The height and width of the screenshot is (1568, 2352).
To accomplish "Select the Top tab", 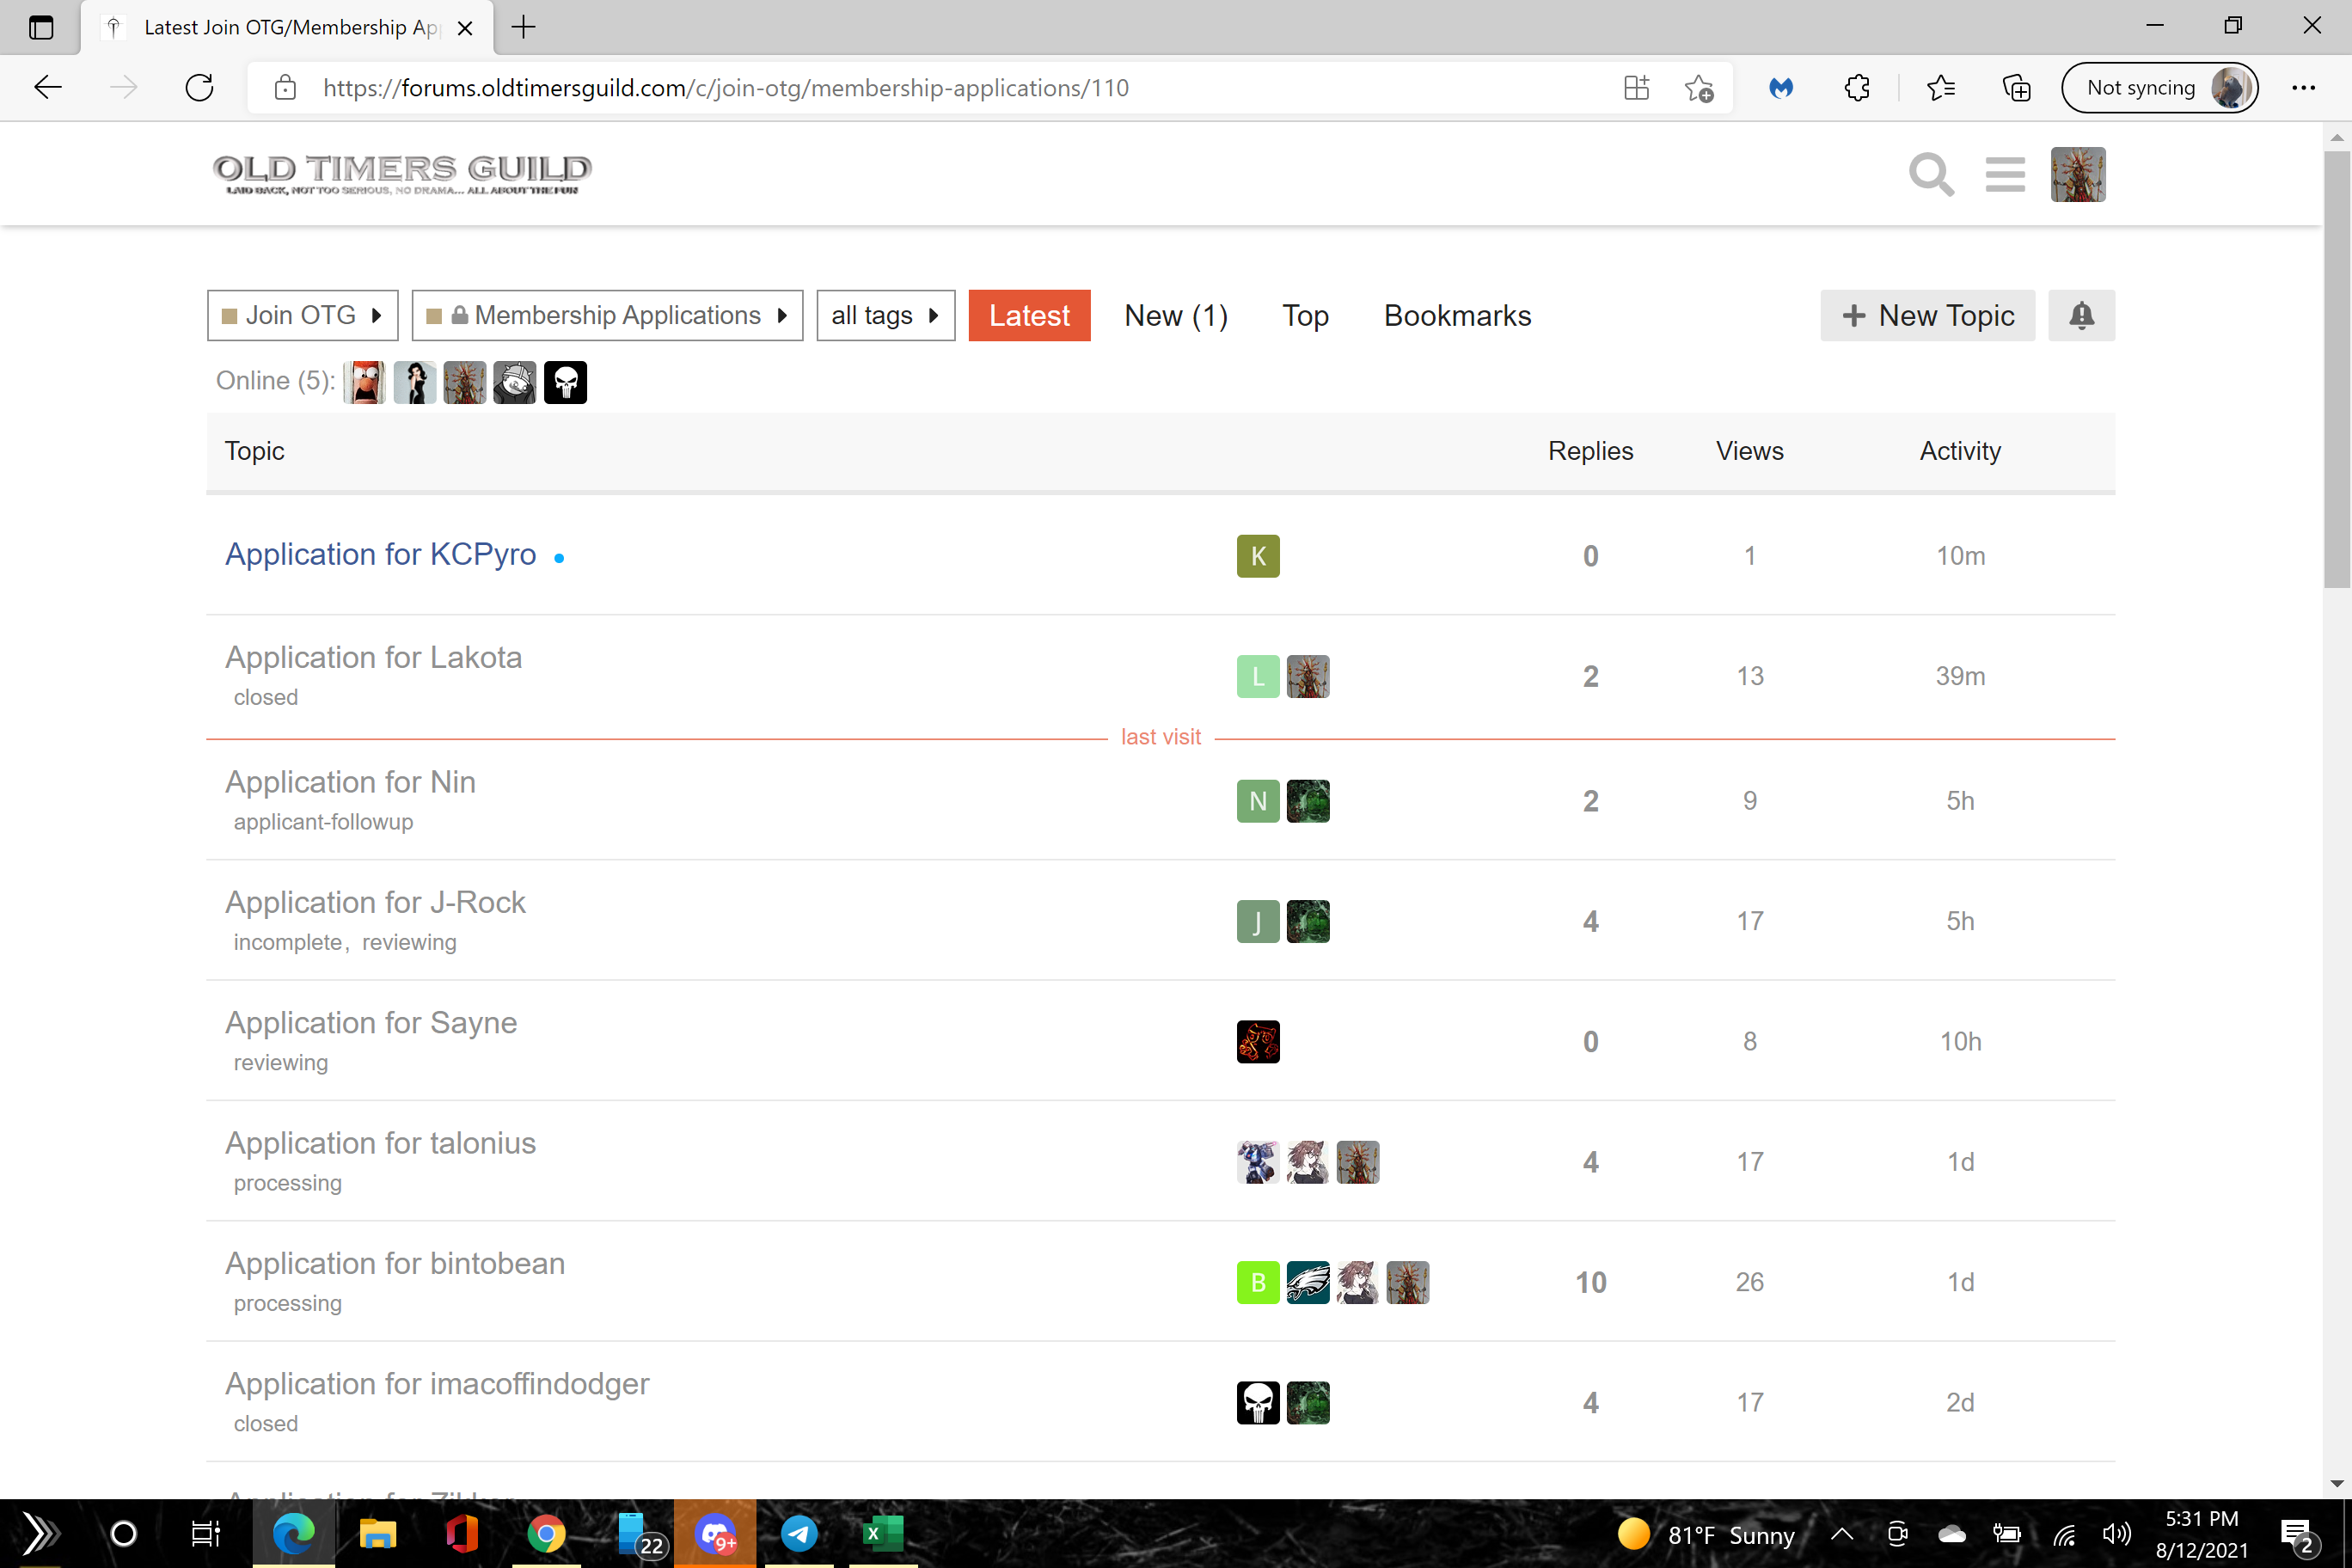I will point(1305,316).
